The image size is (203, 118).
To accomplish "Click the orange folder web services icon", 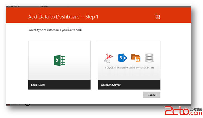I will [136, 58].
